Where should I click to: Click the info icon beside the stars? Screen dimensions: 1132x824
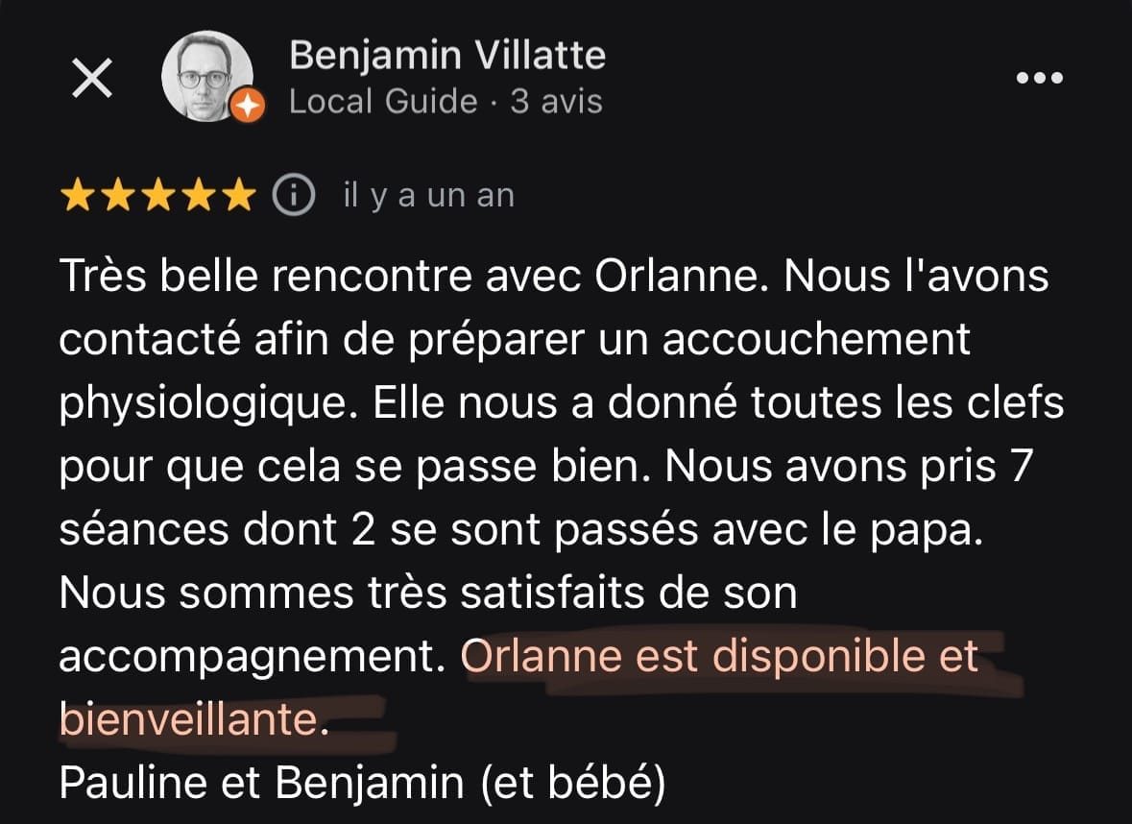[294, 195]
